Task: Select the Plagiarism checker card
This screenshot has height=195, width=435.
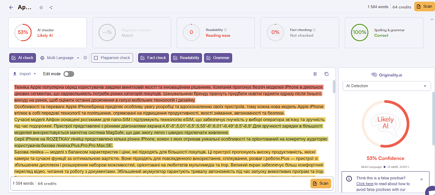Action: coord(132,33)
